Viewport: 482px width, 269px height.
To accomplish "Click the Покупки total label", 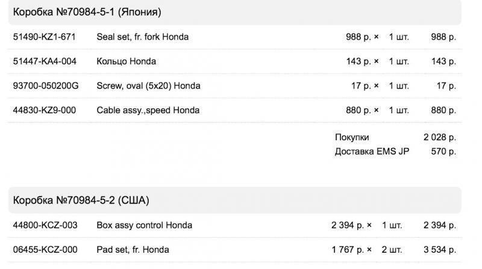I will click(x=352, y=137).
